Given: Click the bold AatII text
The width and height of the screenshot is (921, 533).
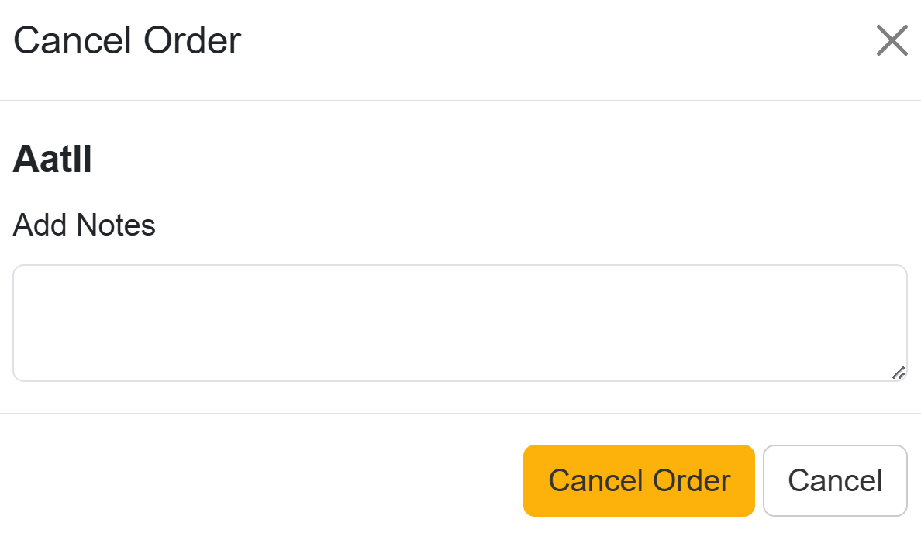Looking at the screenshot, I should coord(53,160).
